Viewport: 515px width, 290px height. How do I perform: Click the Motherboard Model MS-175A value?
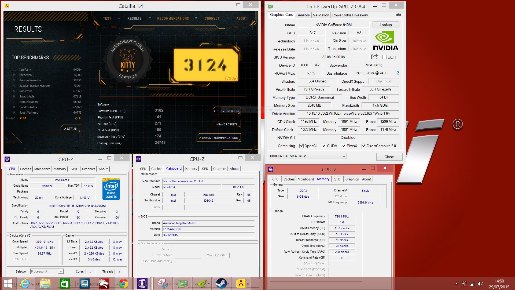(192, 187)
